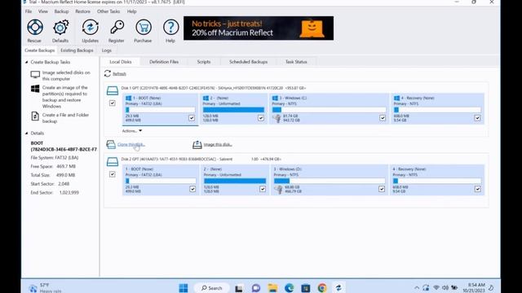Uncheck Disk 1 BOOT partition checkbox
Image resolution: width=522 pixels, height=293 pixels.
pyautogui.click(x=192, y=117)
